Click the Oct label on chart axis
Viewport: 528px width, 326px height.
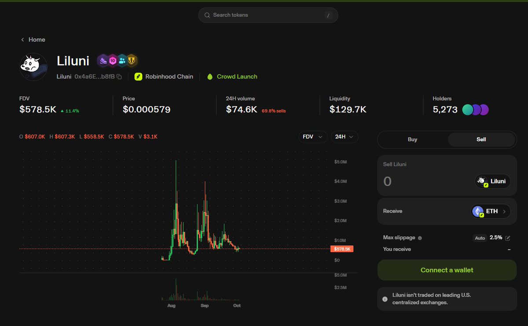237,305
